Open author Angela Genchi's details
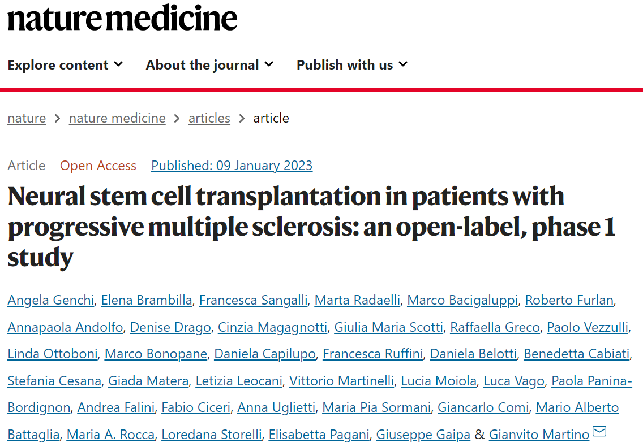 (50, 300)
